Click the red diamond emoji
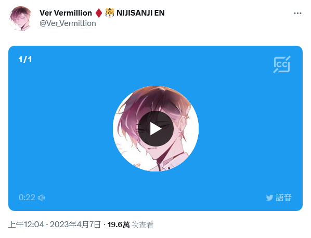Viewport: 311px width, 238px height. point(99,13)
